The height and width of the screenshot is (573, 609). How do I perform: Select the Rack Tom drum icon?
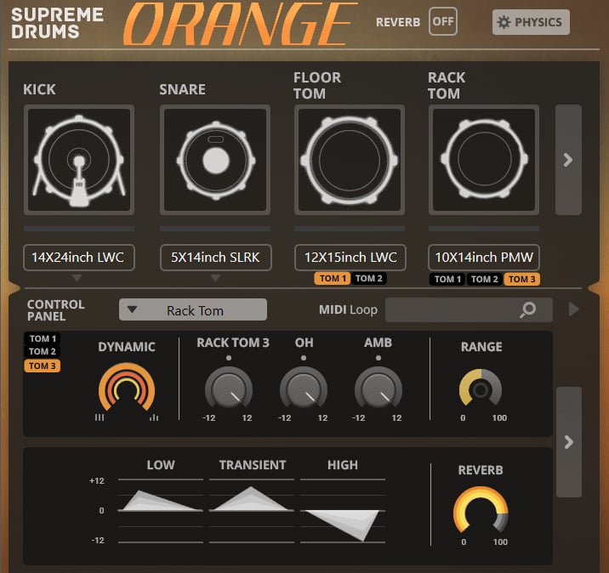[484, 160]
